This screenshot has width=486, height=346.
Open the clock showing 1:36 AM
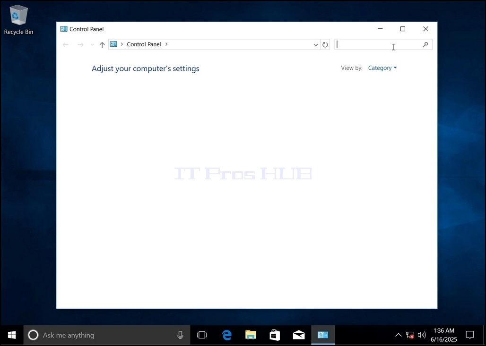[x=444, y=335]
